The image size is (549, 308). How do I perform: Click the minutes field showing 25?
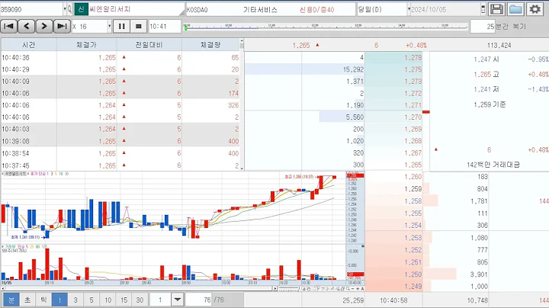(x=483, y=26)
